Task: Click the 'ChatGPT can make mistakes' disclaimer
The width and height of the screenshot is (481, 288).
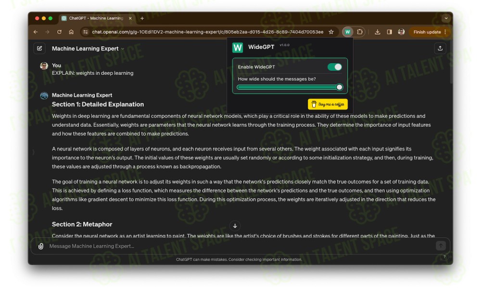Action: coord(239,260)
